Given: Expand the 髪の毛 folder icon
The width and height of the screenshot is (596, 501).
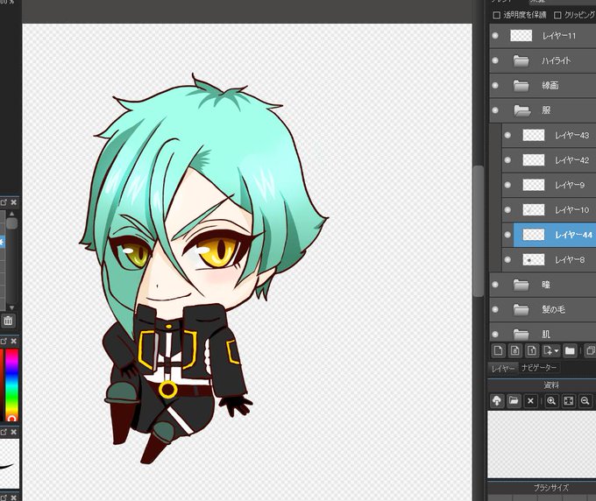Looking at the screenshot, I should tap(521, 309).
